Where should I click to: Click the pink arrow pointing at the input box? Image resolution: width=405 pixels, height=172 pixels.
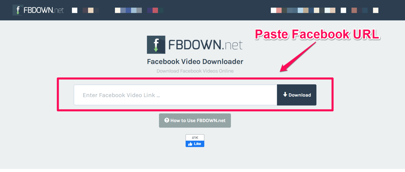point(298,56)
